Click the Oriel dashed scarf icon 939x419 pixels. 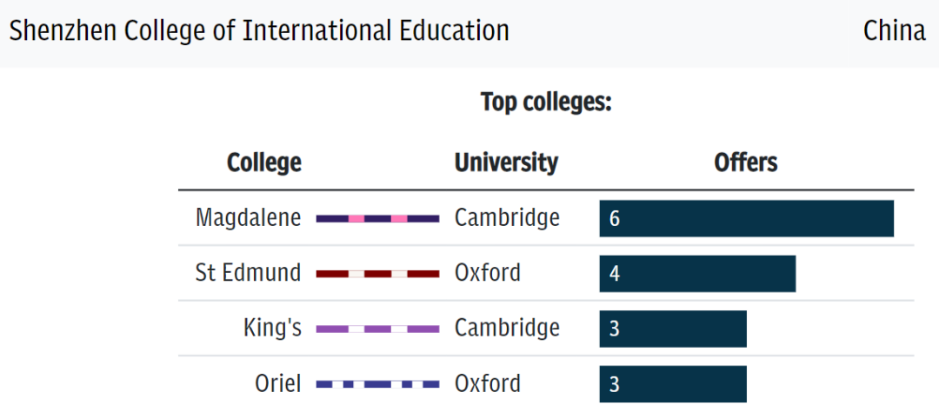click(377, 384)
